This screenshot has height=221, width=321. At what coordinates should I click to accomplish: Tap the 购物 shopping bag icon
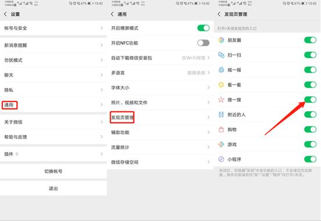[221, 129]
